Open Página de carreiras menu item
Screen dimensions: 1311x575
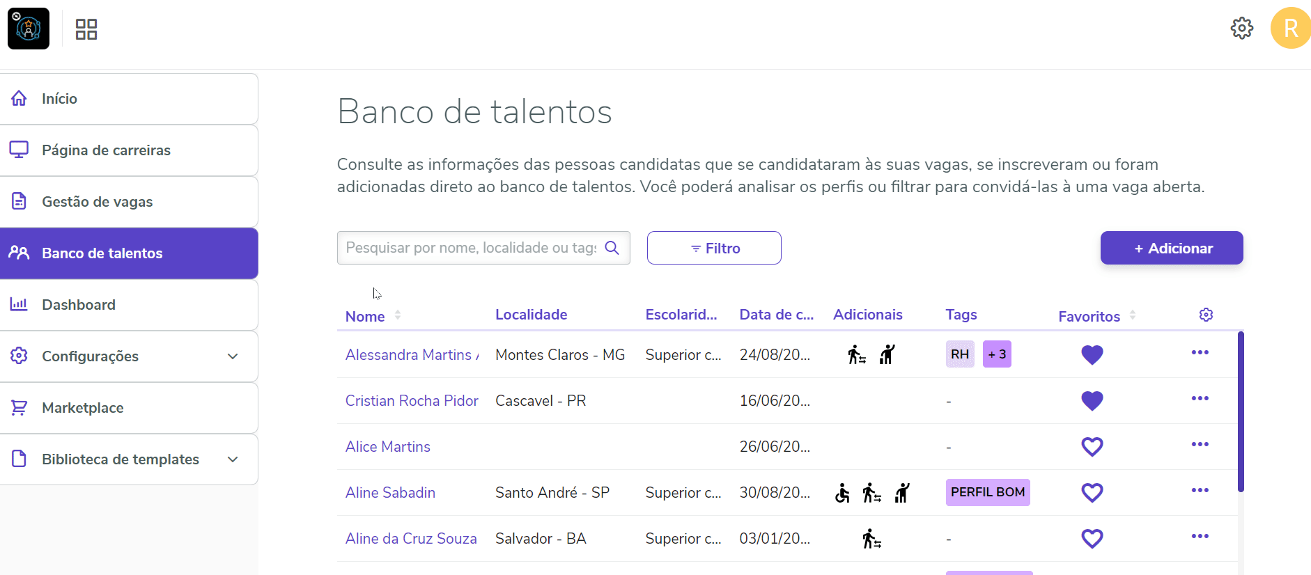[129, 150]
